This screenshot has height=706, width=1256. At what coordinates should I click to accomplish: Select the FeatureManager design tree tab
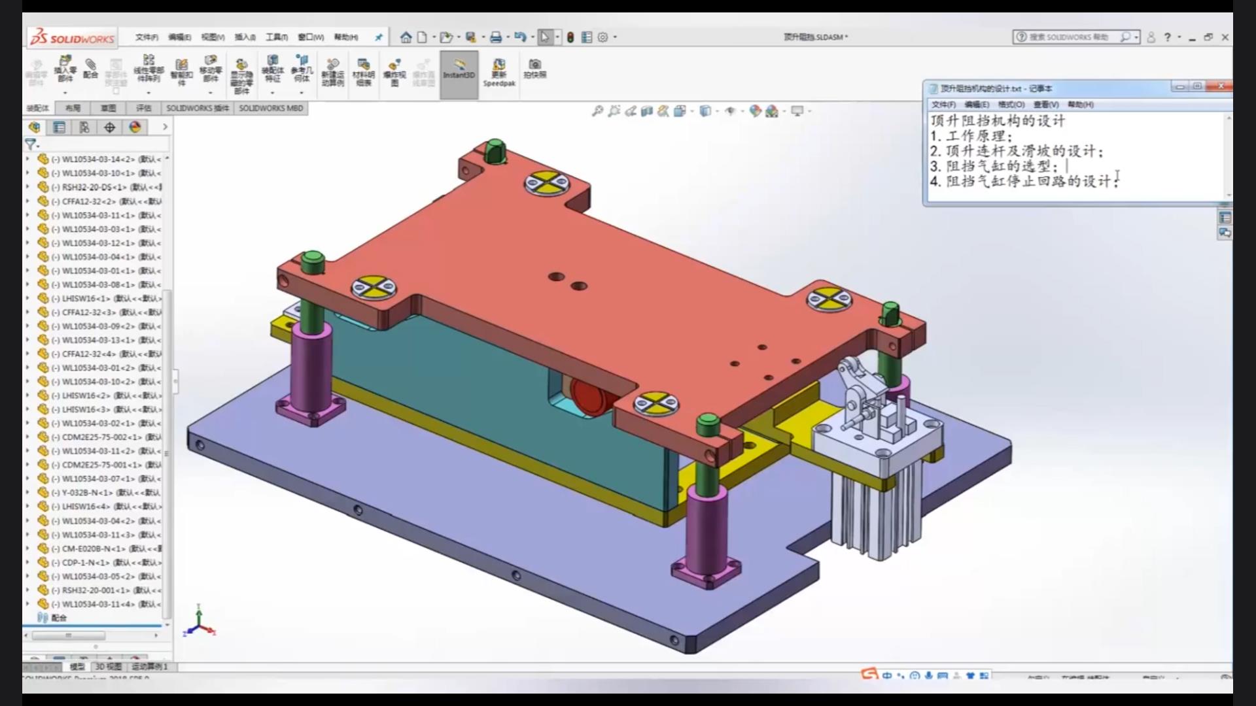click(x=35, y=127)
